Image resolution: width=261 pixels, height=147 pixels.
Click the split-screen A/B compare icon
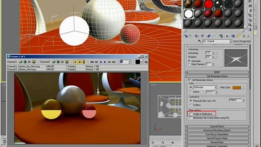coord(84,62)
